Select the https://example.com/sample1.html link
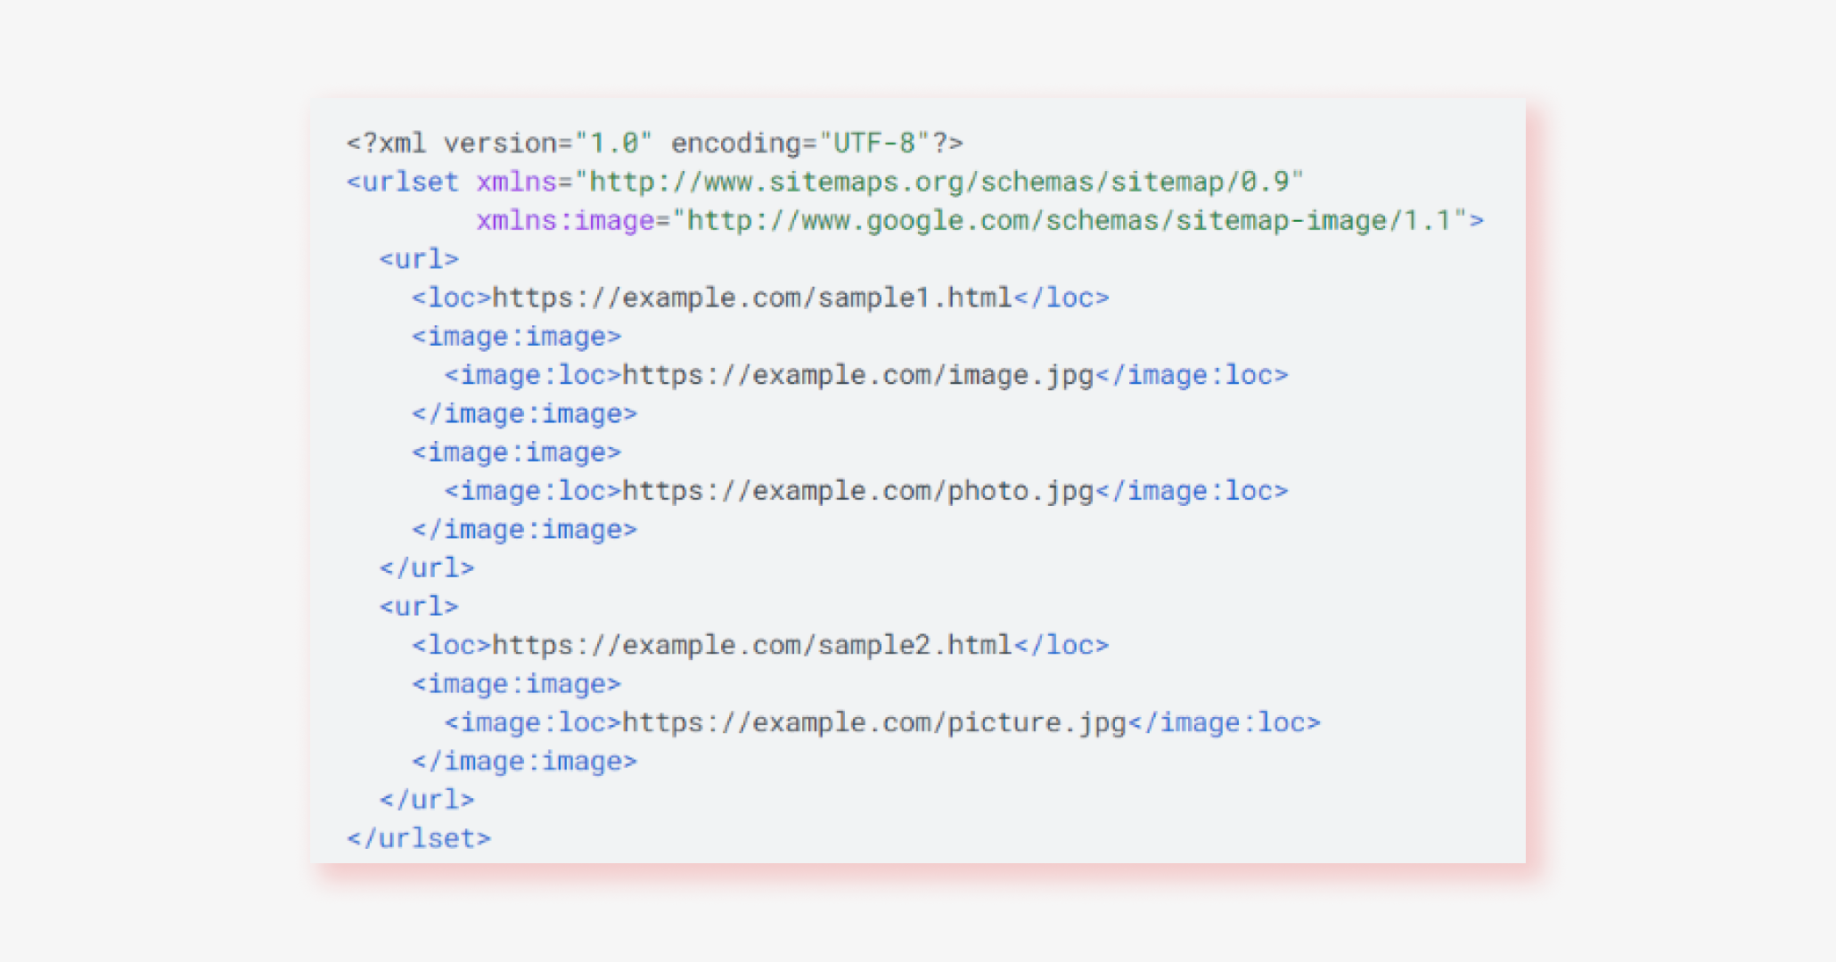 (753, 297)
